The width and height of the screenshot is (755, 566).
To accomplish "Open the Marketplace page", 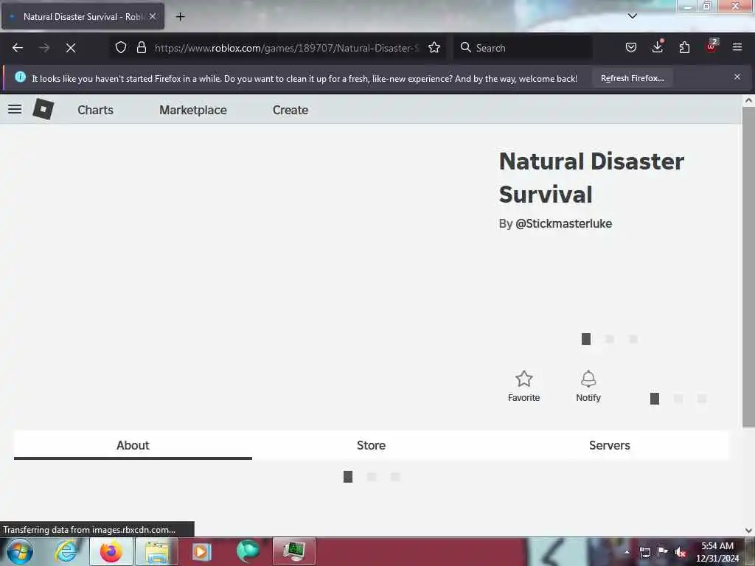I will click(193, 110).
